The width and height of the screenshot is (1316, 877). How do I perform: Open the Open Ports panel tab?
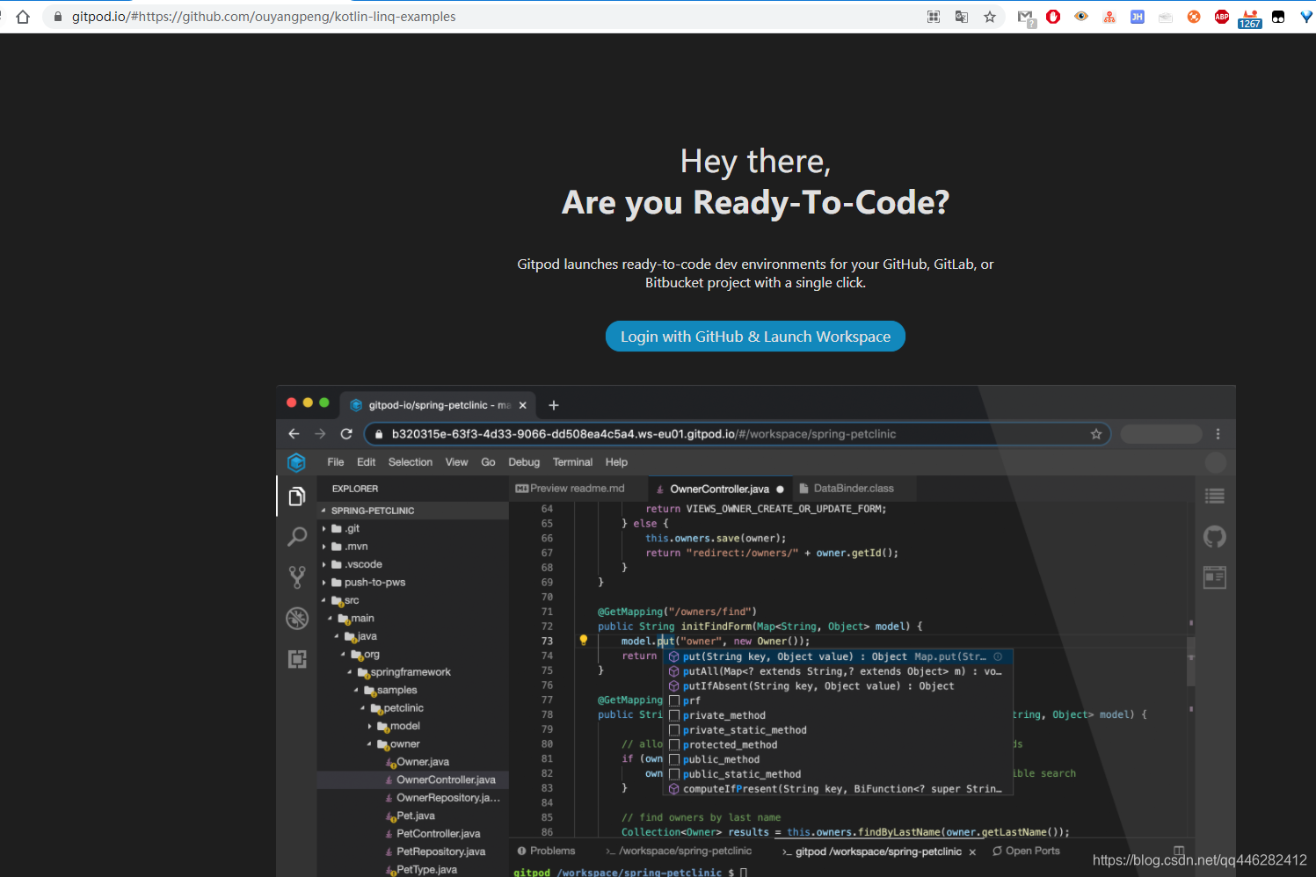(x=1026, y=851)
